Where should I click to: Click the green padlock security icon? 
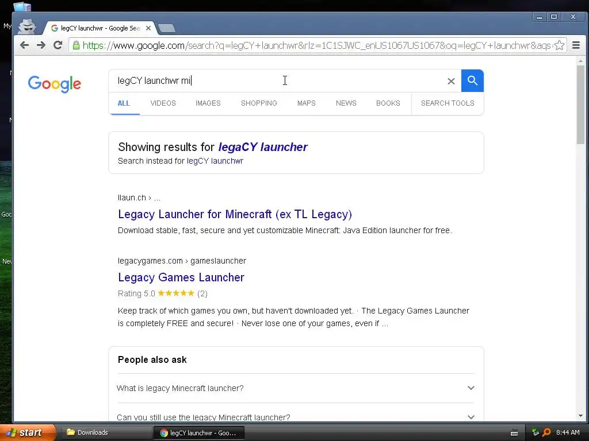(76, 45)
